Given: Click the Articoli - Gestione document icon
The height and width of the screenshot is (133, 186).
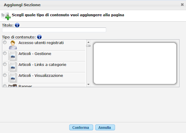Looking at the screenshot, I should pos(12,56).
